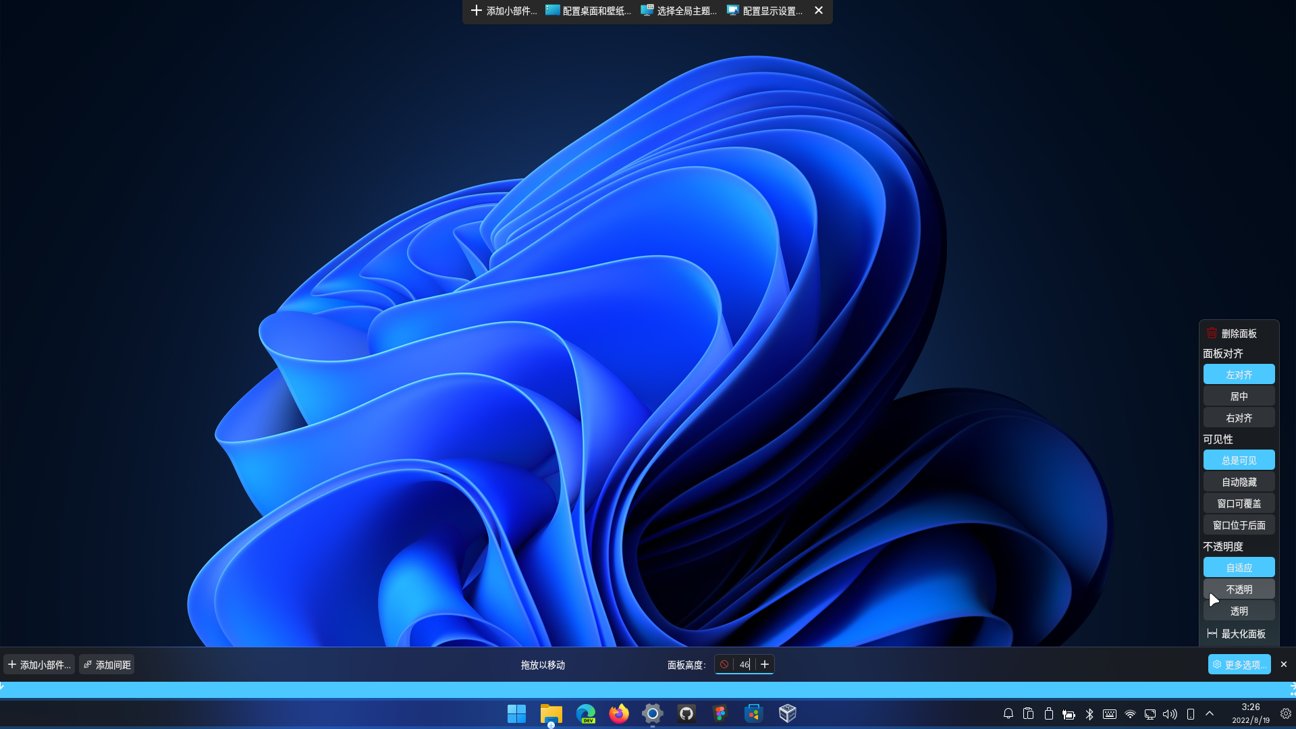Click the right handle of panel ruler

(x=1293, y=688)
